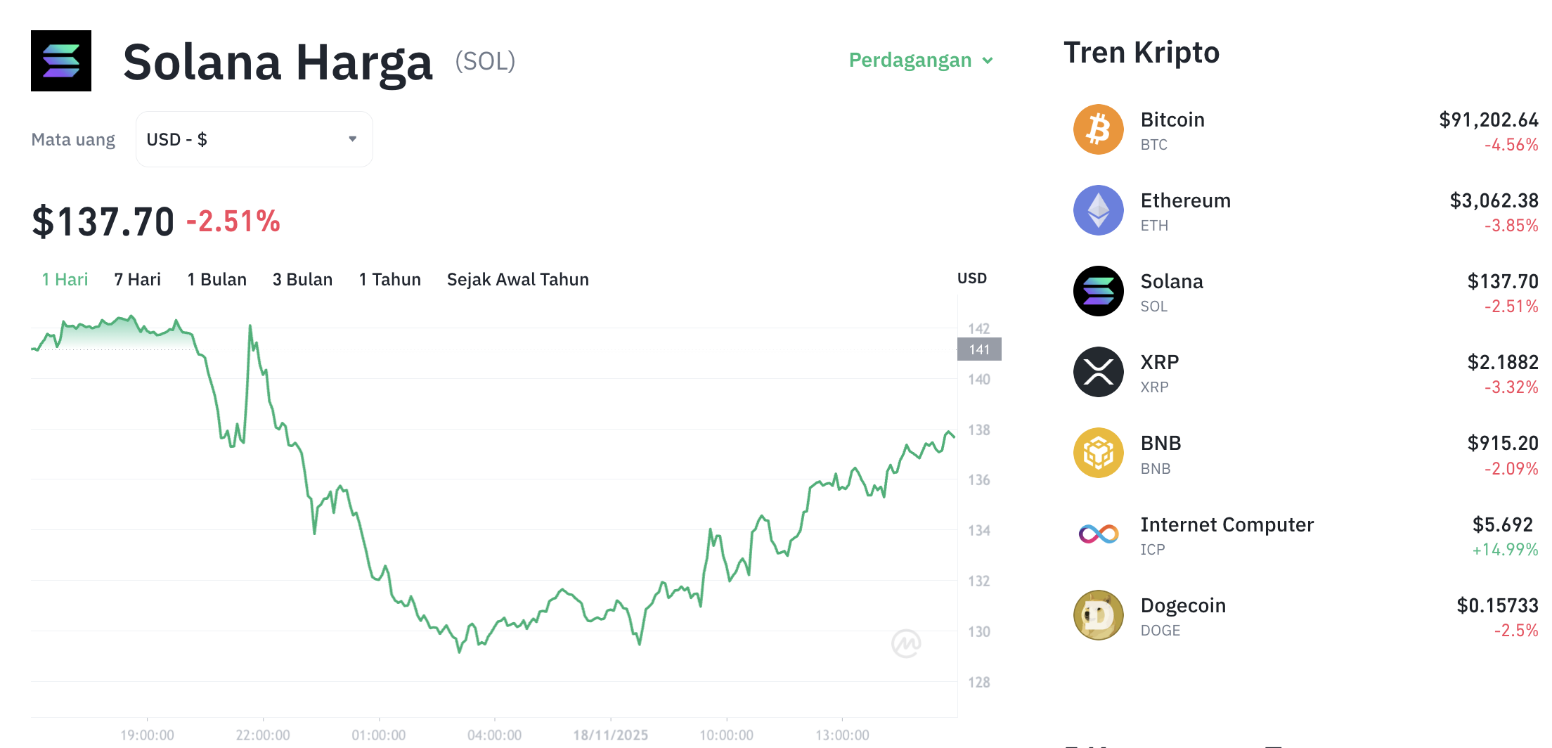
Task: Click the Dogecoin DOGE logo
Action: [x=1097, y=615]
